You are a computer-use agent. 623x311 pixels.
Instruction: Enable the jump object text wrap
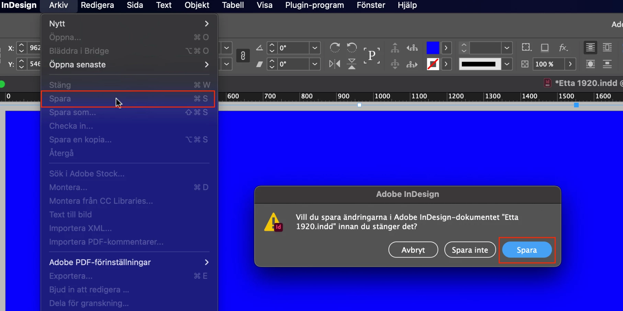607,64
